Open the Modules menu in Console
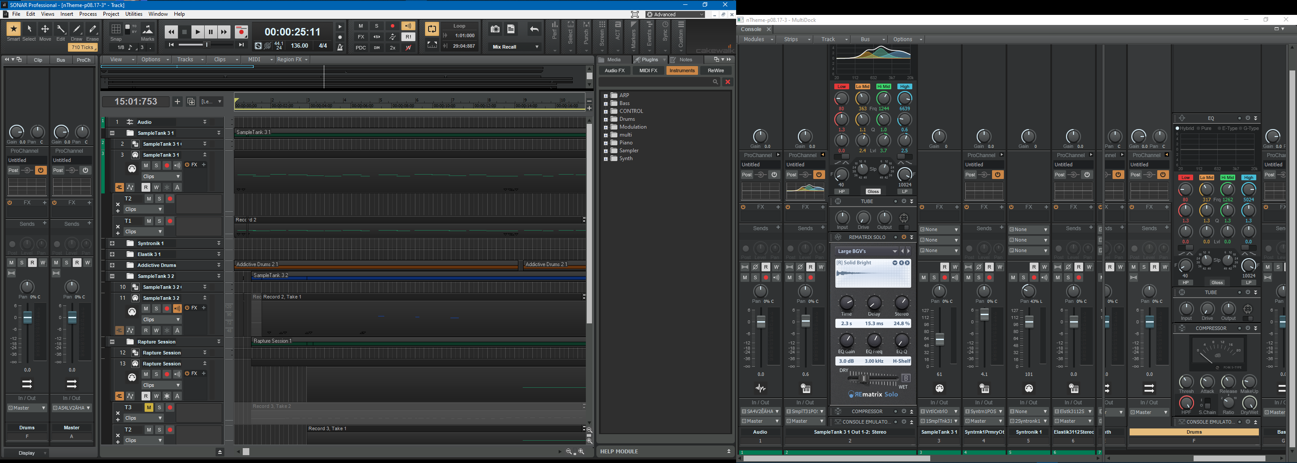Screen dimensions: 1297x463 [757, 39]
